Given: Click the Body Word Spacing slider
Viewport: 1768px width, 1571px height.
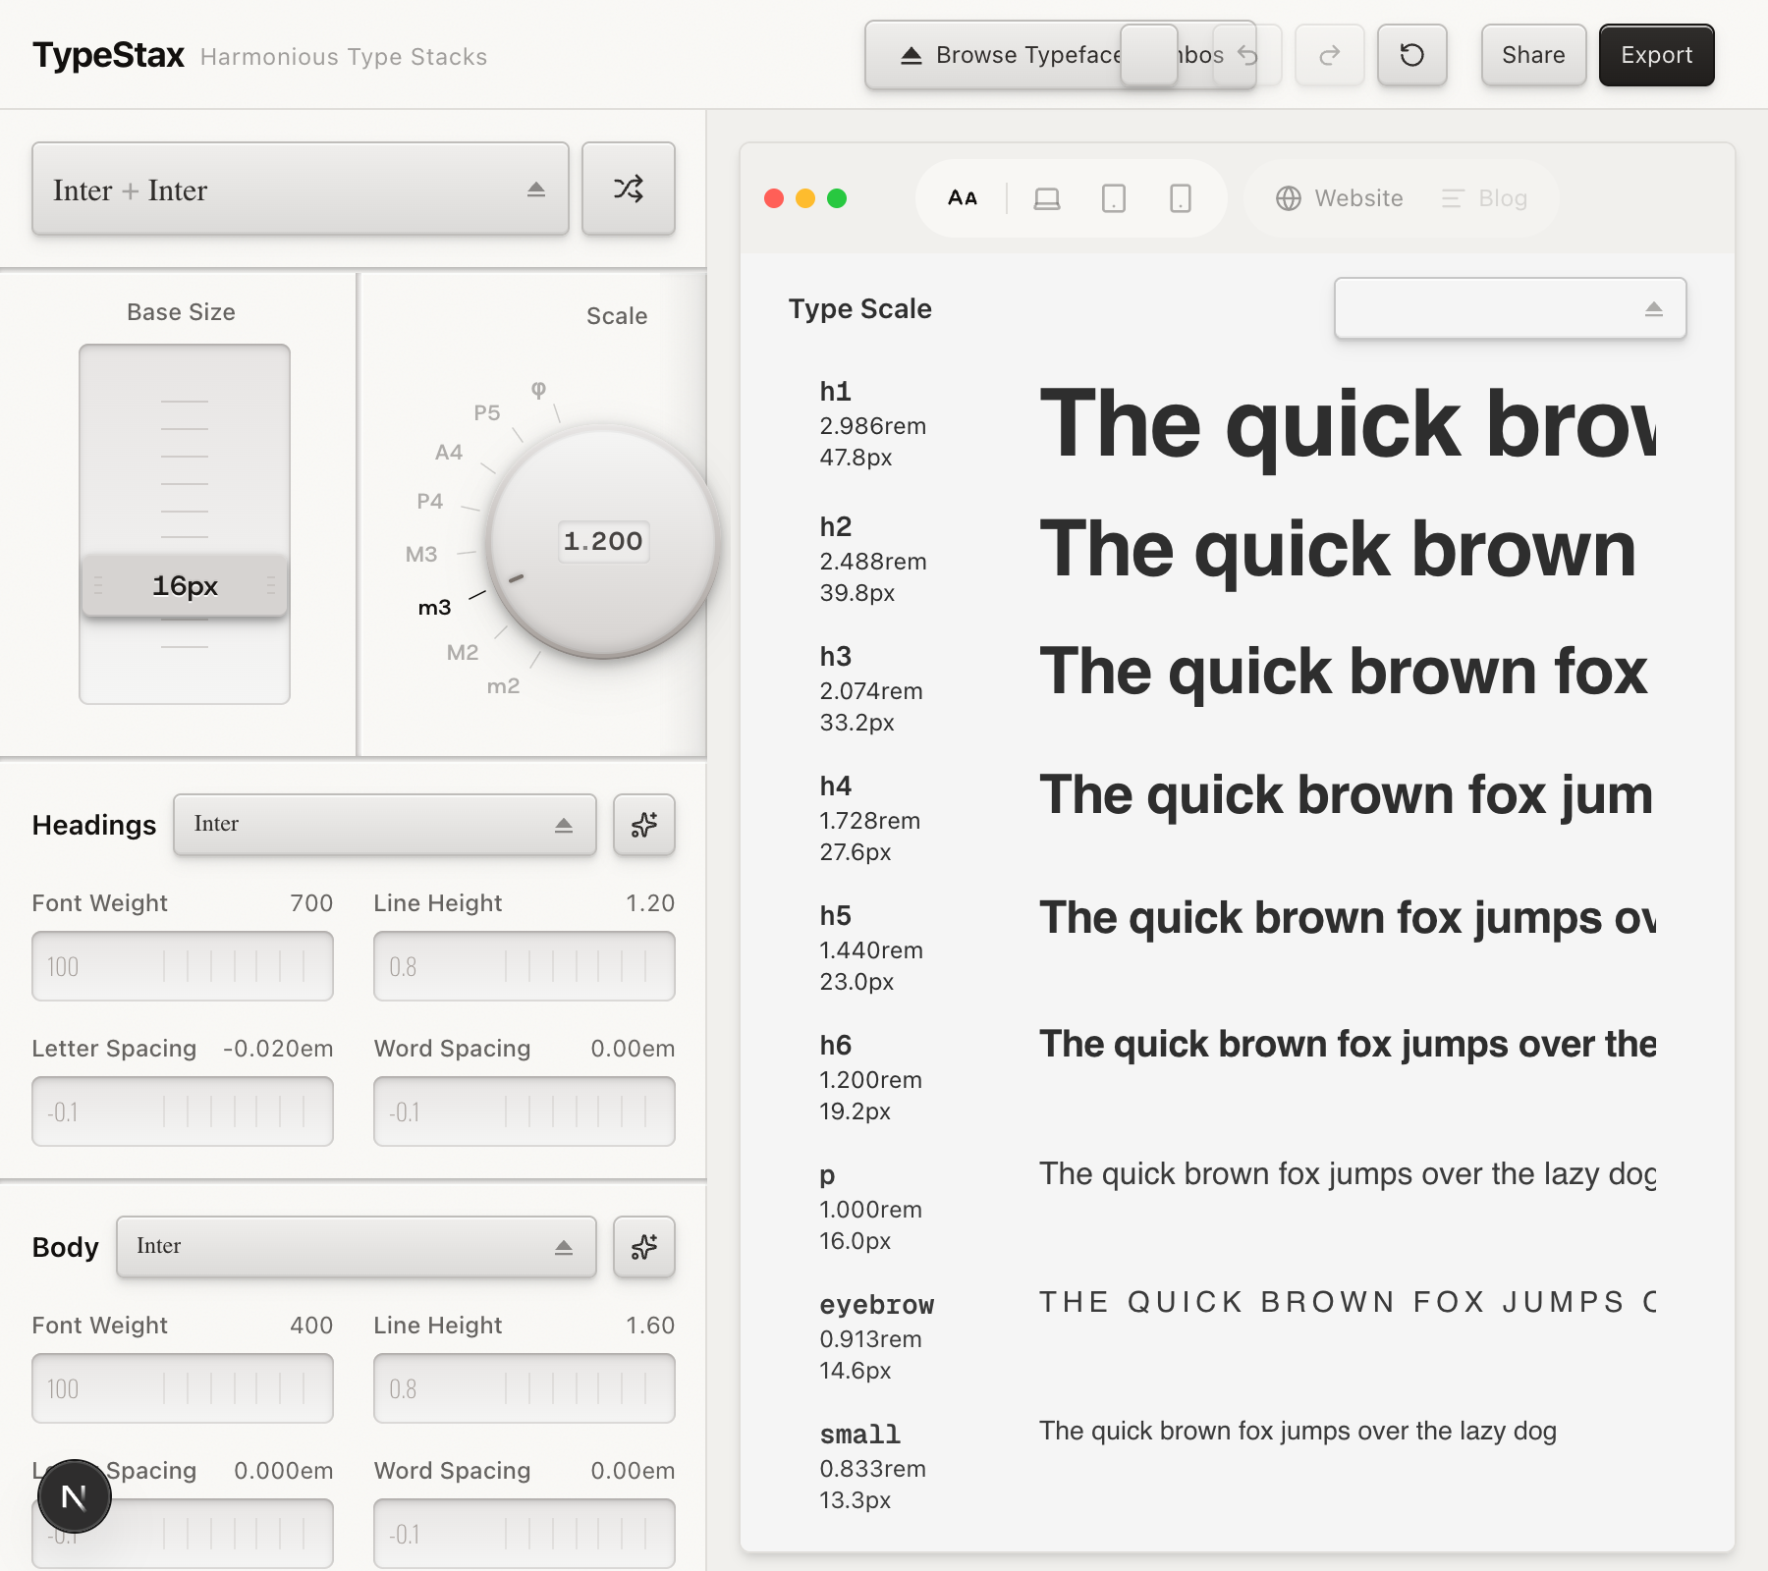Looking at the screenshot, I should [x=525, y=1534].
